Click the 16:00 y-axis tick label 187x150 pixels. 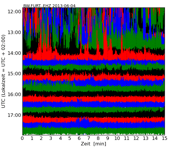click(x=14, y=95)
